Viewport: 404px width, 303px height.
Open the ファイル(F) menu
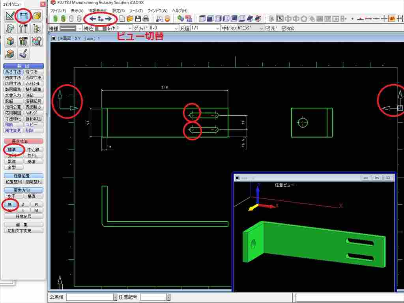[58, 11]
